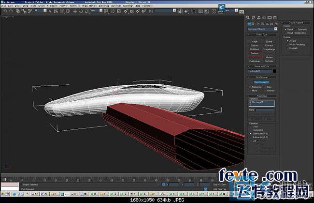Activate the Select and Scale tool
The width and height of the screenshot is (314, 203).
[87, 11]
